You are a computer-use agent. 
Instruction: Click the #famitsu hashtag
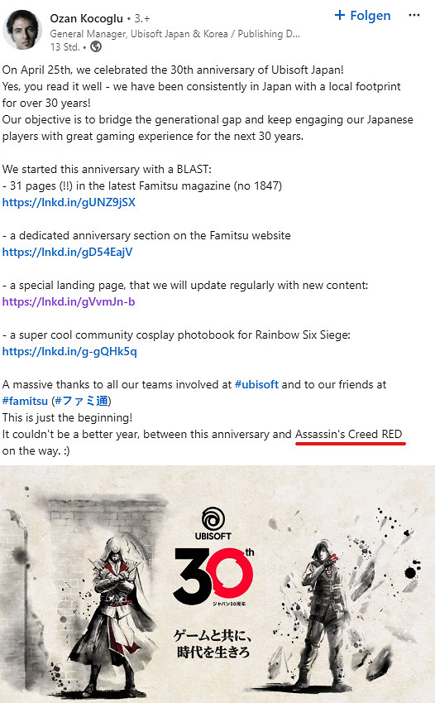[x=25, y=401]
